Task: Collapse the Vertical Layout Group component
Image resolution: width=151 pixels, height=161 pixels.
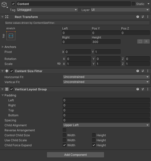Action: pos(3,89)
